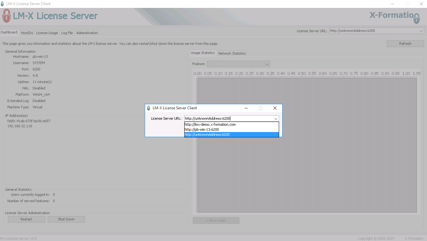
Task: Click the Uptime value 11 minute(s)
Action: tap(42, 82)
